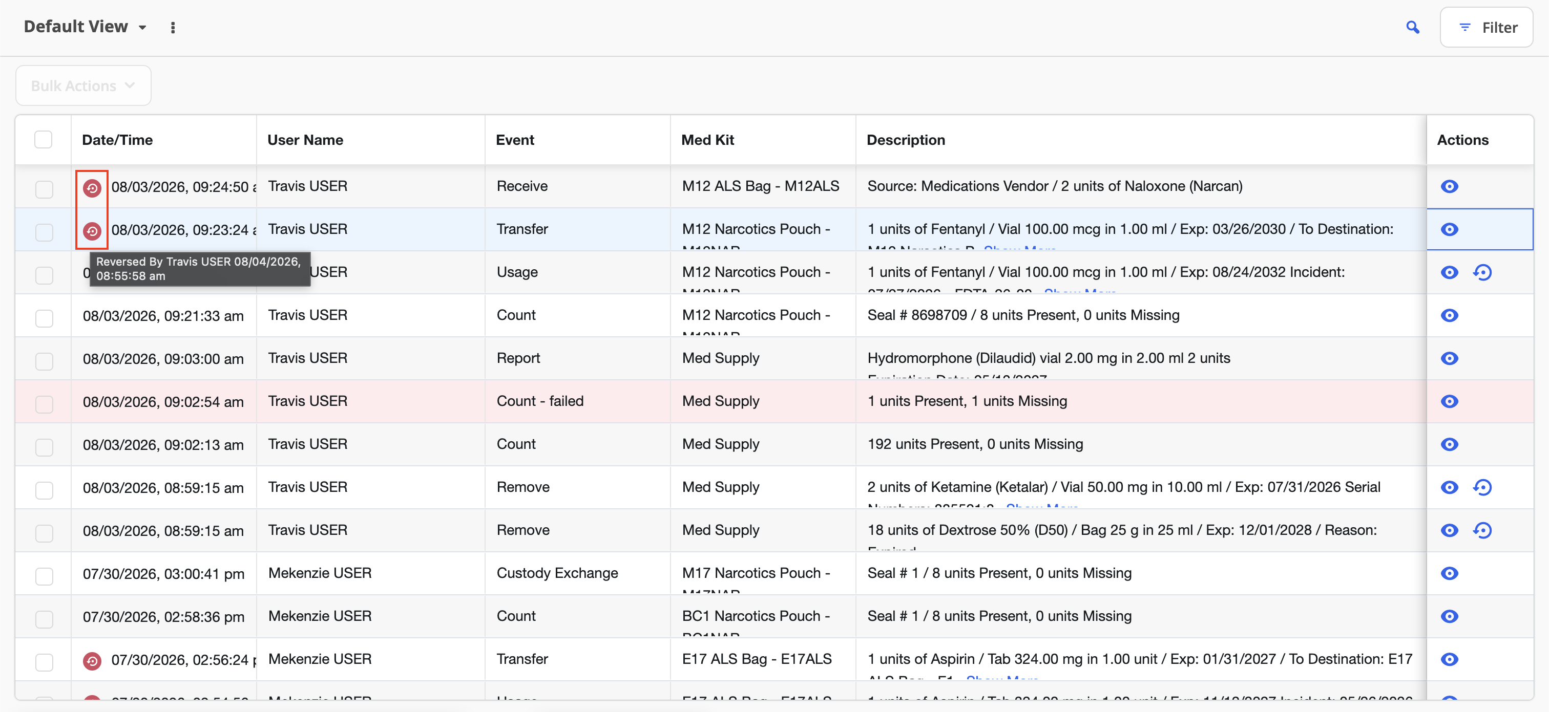The height and width of the screenshot is (712, 1549).
Task: Open the vertical three-dot view options menu
Action: click(173, 28)
